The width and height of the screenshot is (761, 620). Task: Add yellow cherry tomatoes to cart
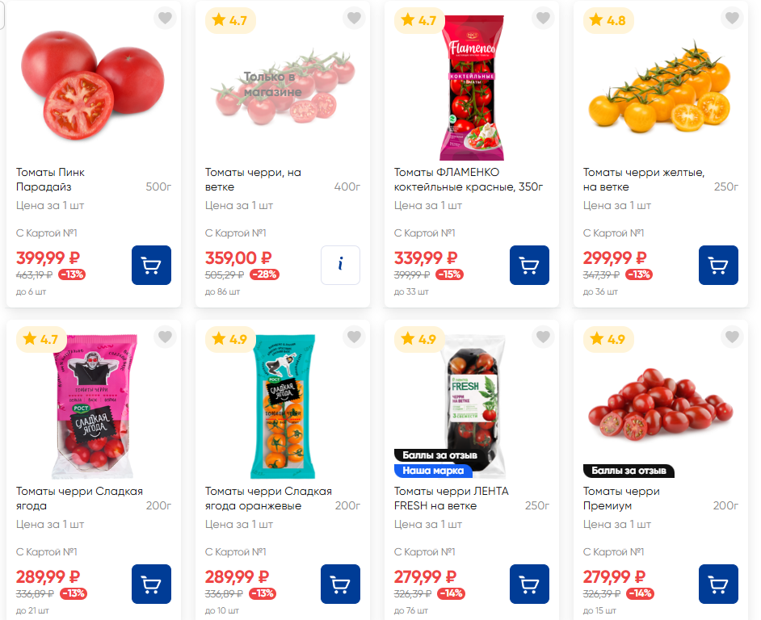(718, 265)
